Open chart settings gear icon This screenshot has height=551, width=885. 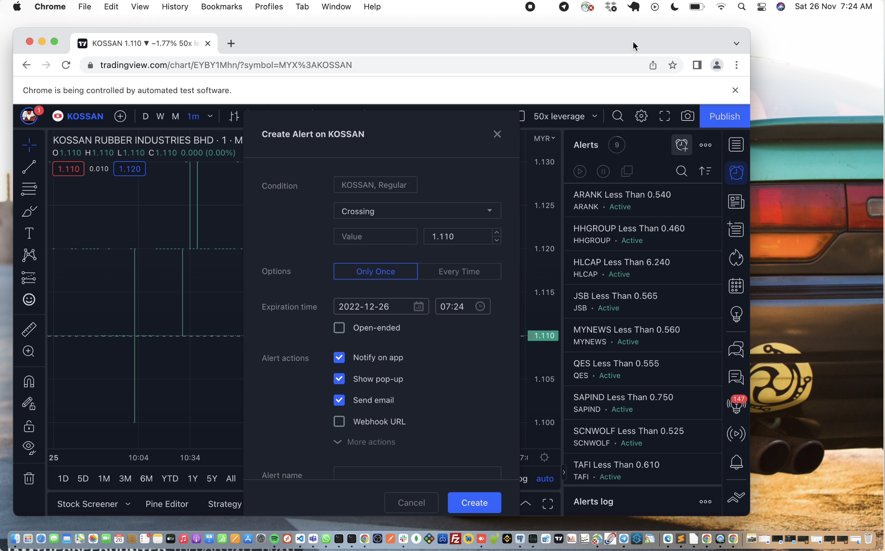(641, 116)
